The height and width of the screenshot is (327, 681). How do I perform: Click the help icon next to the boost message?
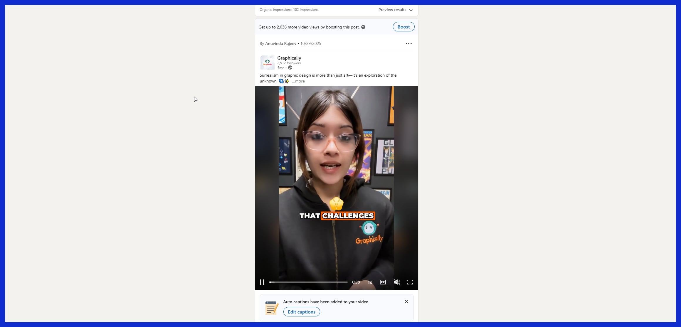coord(363,27)
